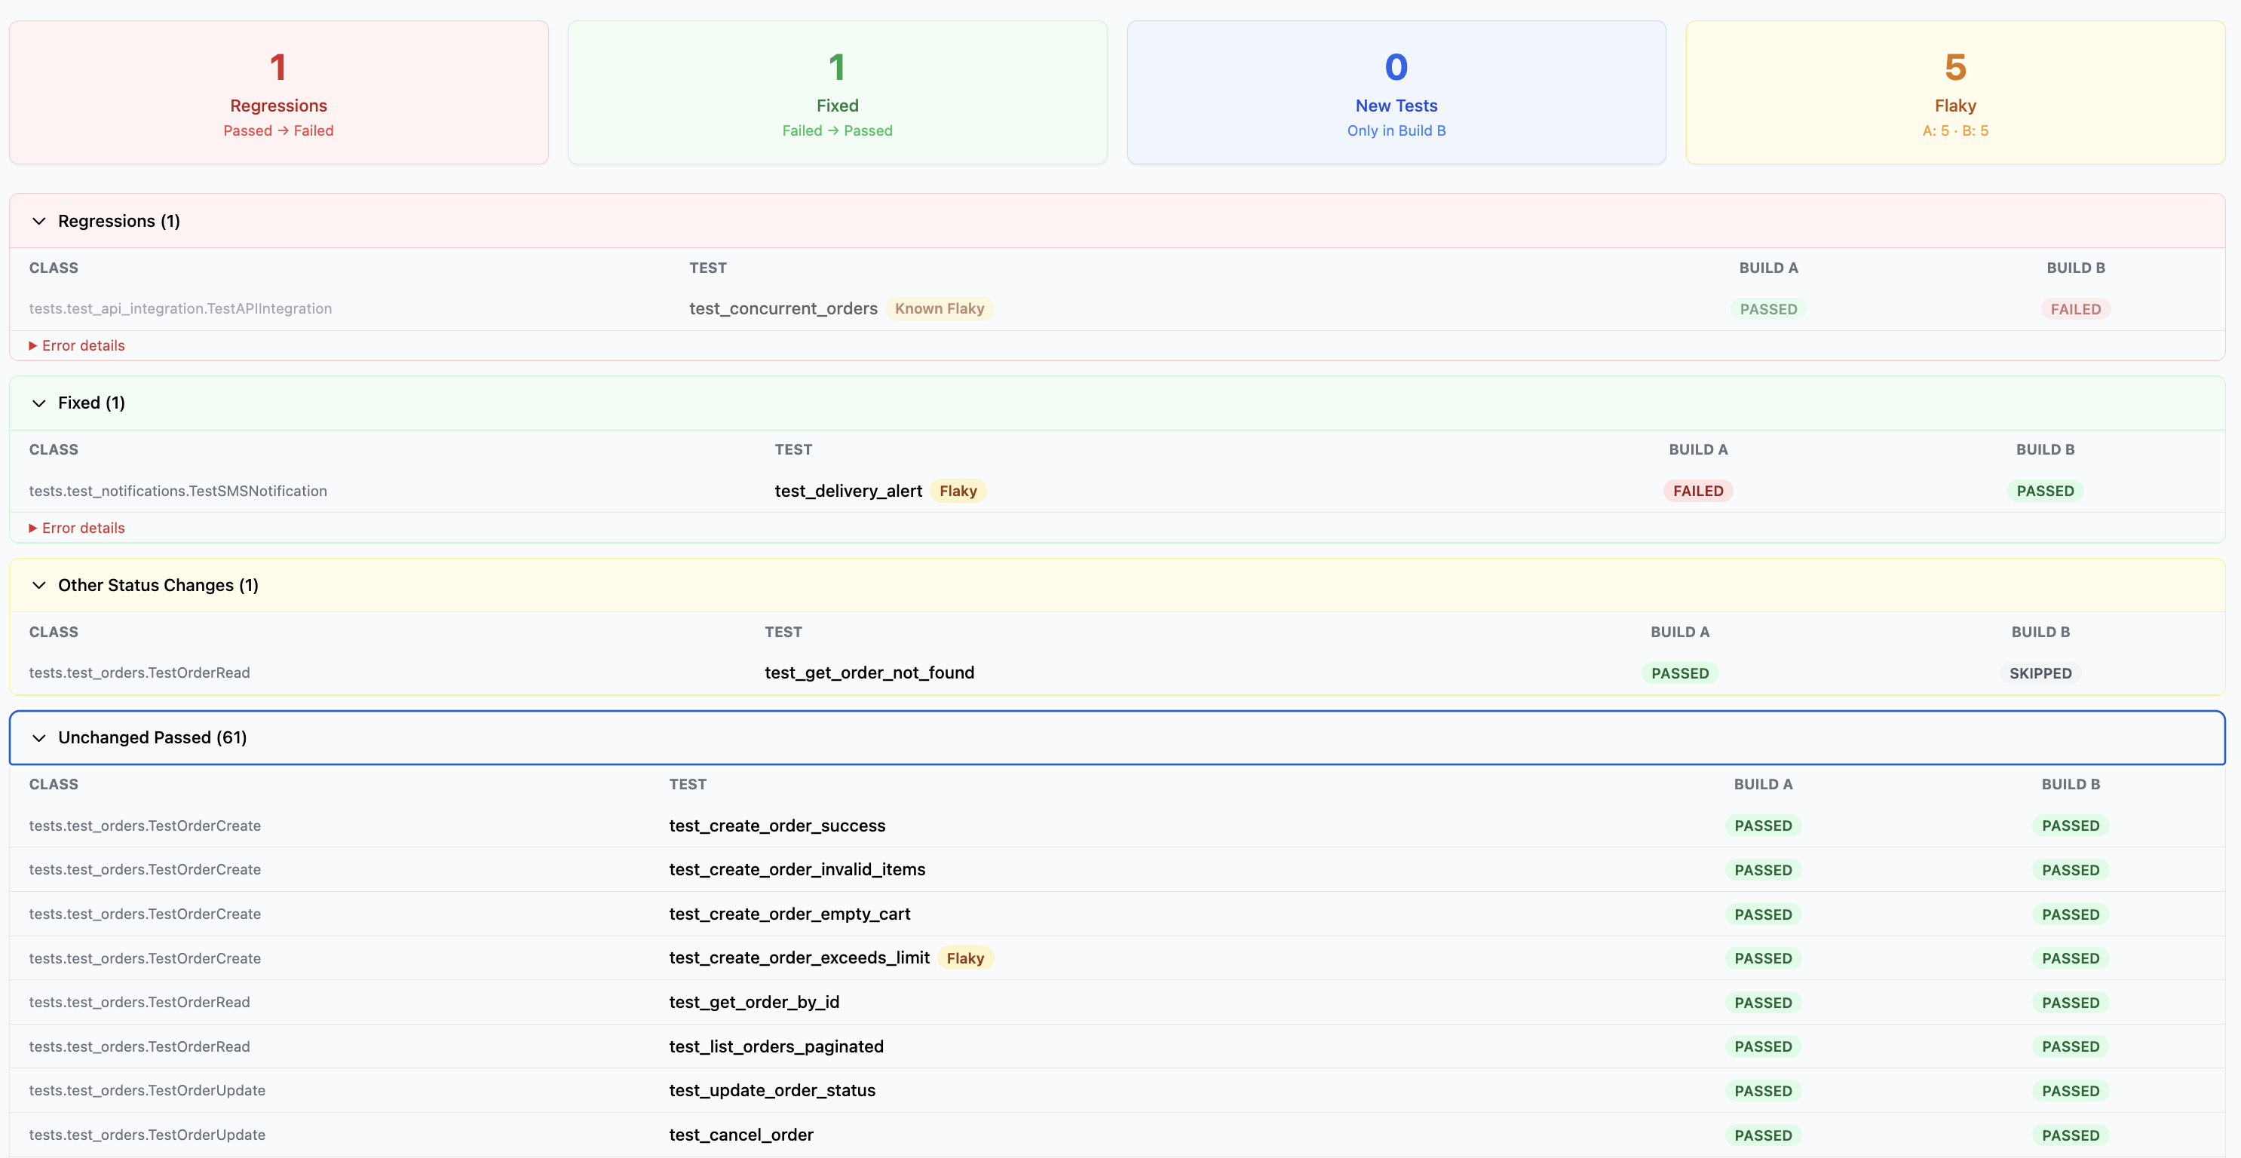Click the Regressions summary card
The width and height of the screenshot is (2241, 1158).
pyautogui.click(x=278, y=92)
